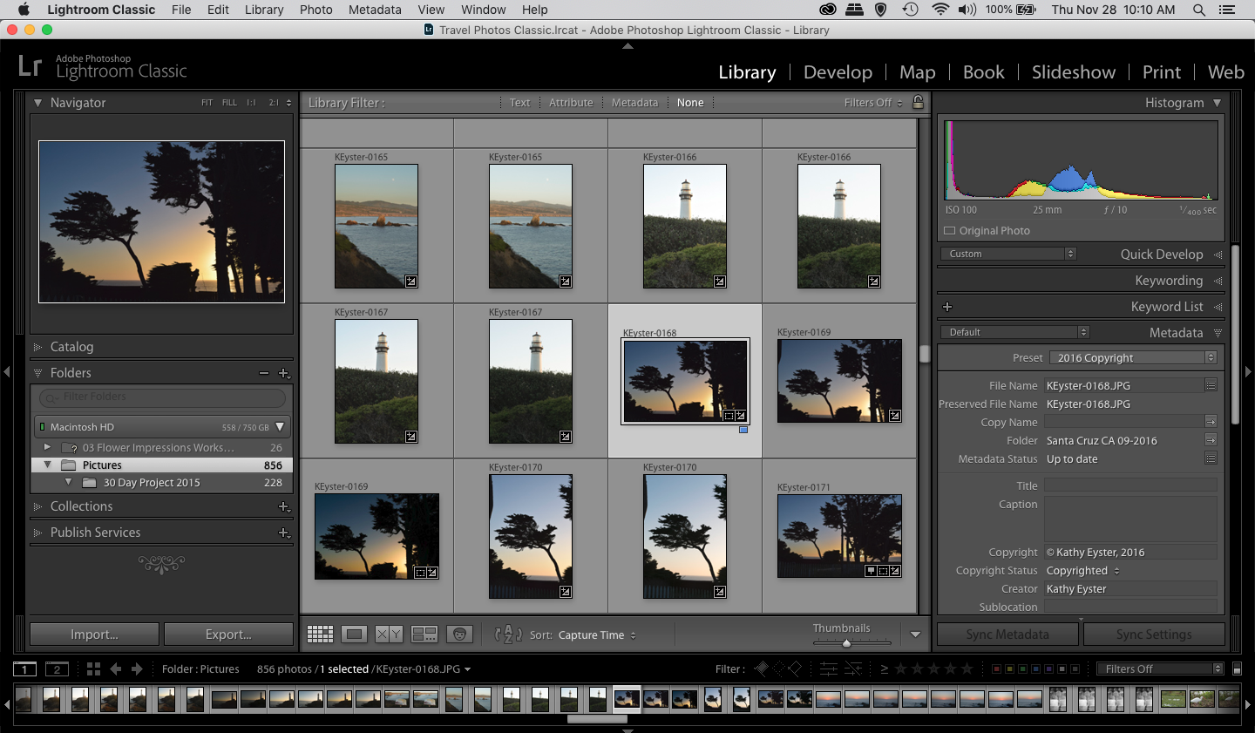Open the Compare view (XY) icon
The image size is (1255, 733).
[x=388, y=635]
